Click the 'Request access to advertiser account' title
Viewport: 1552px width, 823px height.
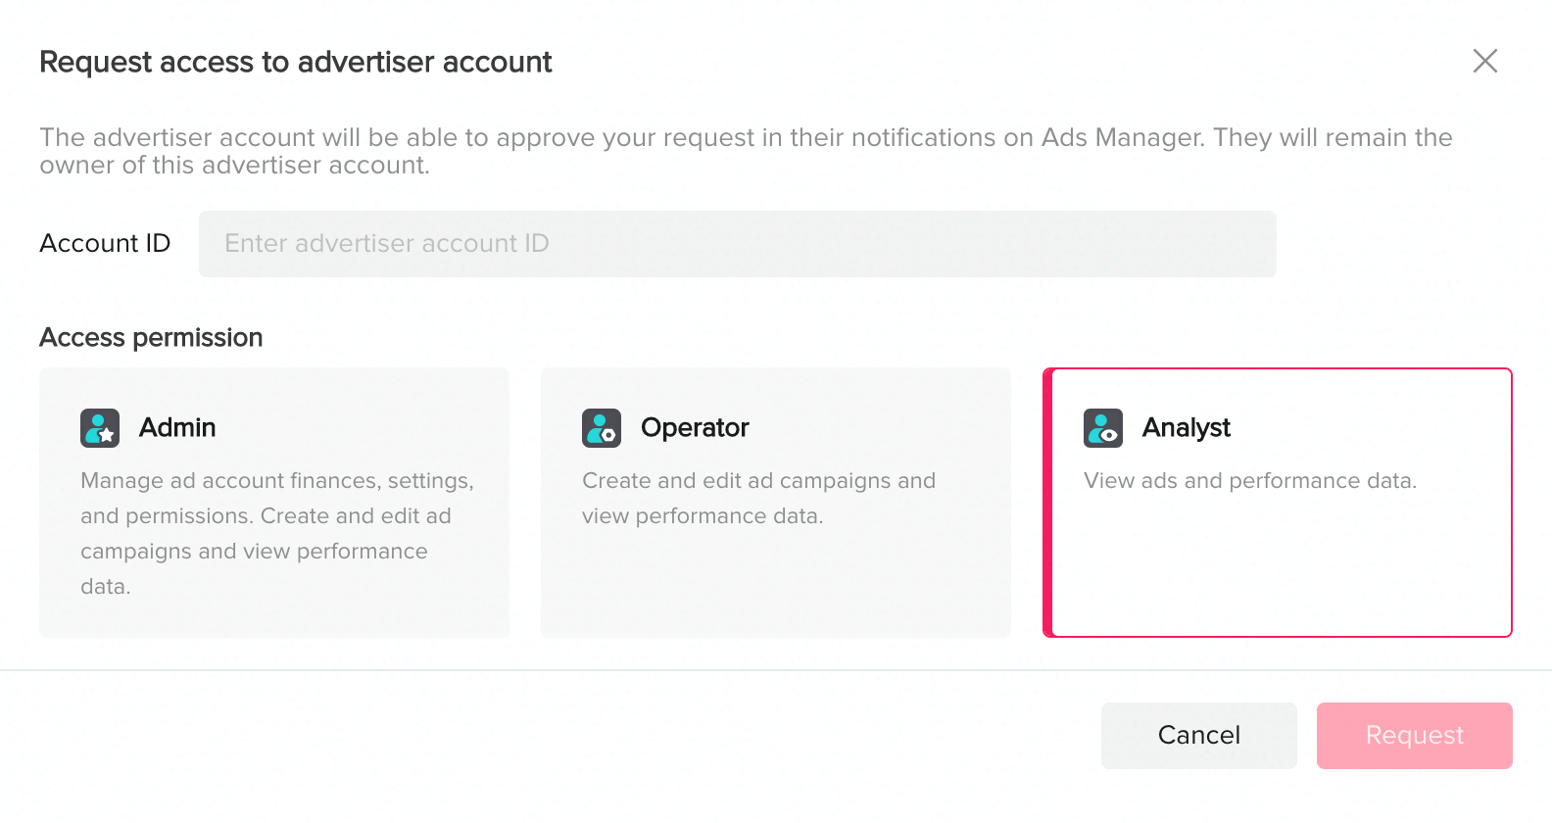coord(296,62)
